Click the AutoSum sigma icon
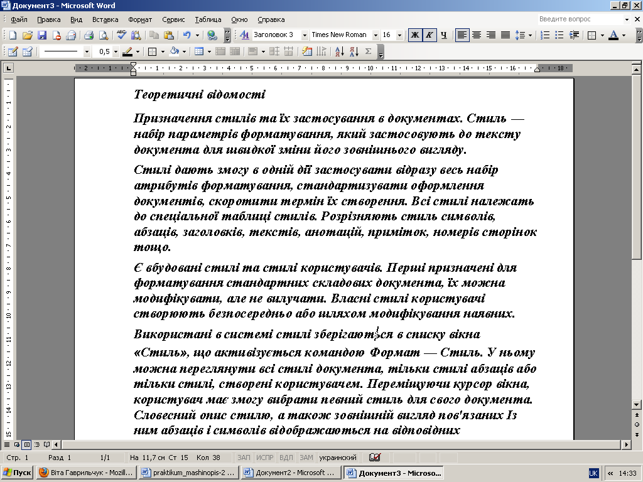 368,51
